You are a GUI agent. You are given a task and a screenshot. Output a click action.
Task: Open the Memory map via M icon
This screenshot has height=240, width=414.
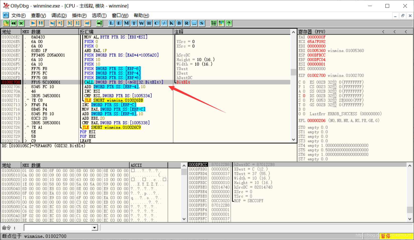[126, 23]
